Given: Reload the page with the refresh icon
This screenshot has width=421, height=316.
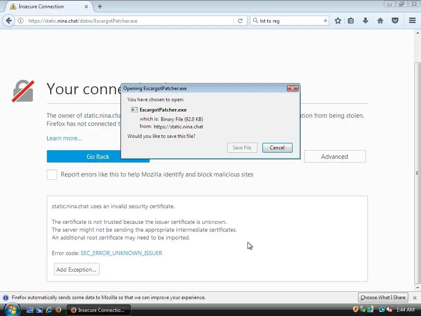Looking at the screenshot, I should [x=240, y=21].
